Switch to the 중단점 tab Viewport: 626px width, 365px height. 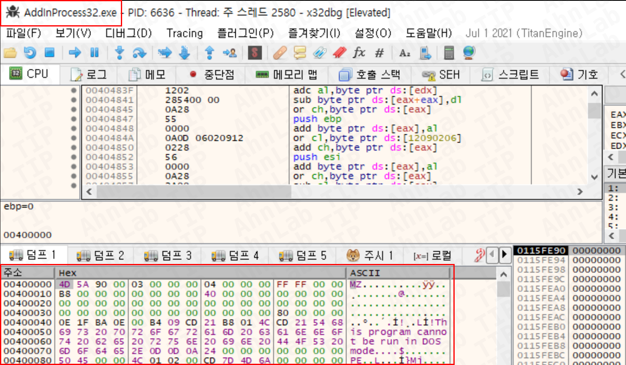(x=212, y=75)
